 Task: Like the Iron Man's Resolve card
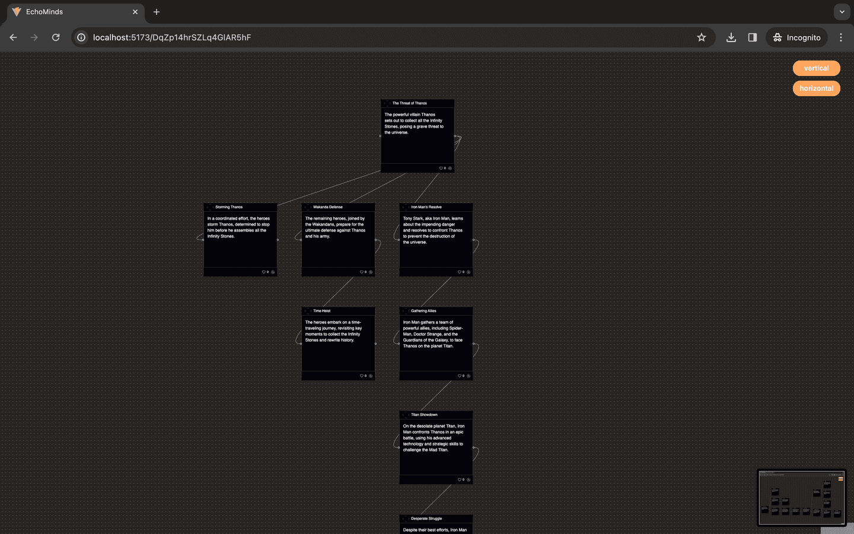[460, 272]
